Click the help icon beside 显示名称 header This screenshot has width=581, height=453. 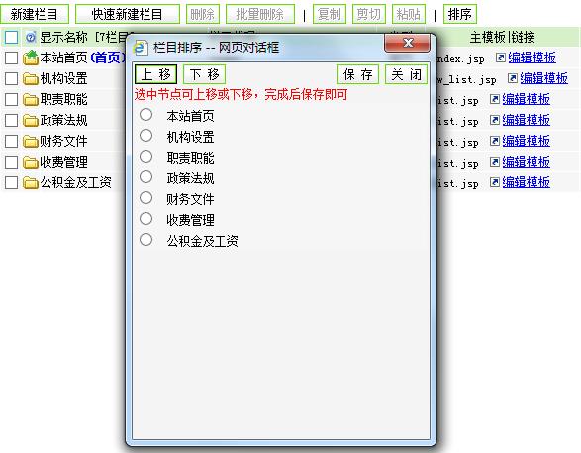[31, 37]
